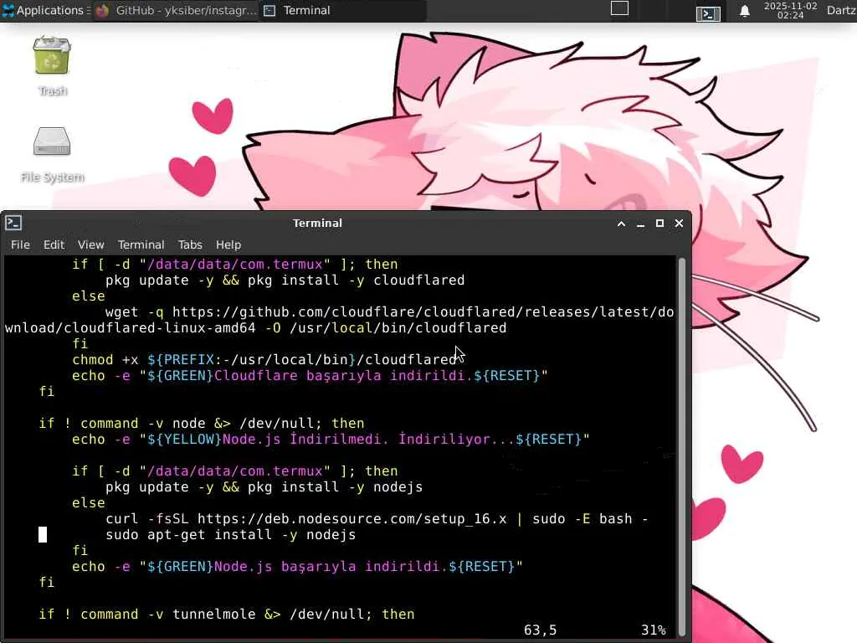Open the Tabs menu in Terminal

pos(190,244)
